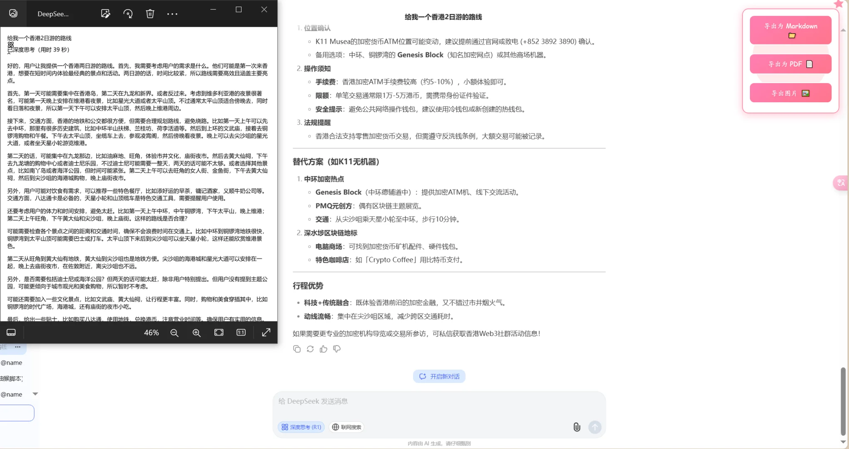View the screenshot at 1:1 actual size
849x449 pixels.
tap(241, 332)
